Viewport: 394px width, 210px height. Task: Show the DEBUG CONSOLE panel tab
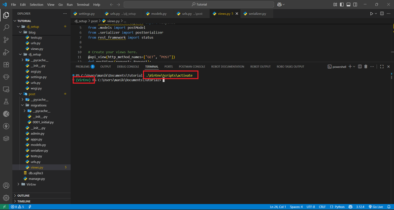(x=128, y=67)
